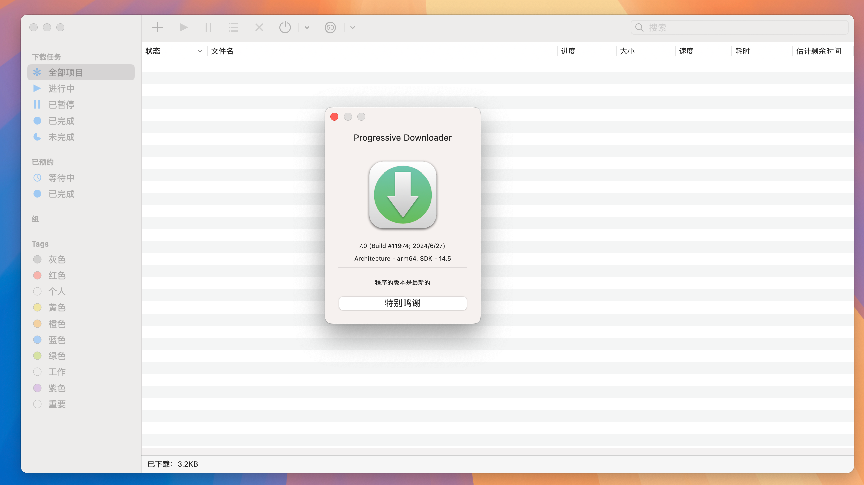Image resolution: width=864 pixels, height=485 pixels.
Task: Filter by the 蓝色 tag
Action: (x=81, y=340)
